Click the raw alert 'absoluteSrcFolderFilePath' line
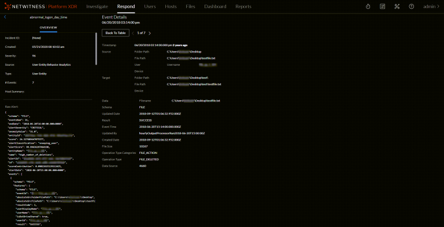The image size is (444, 227). coord(55,198)
